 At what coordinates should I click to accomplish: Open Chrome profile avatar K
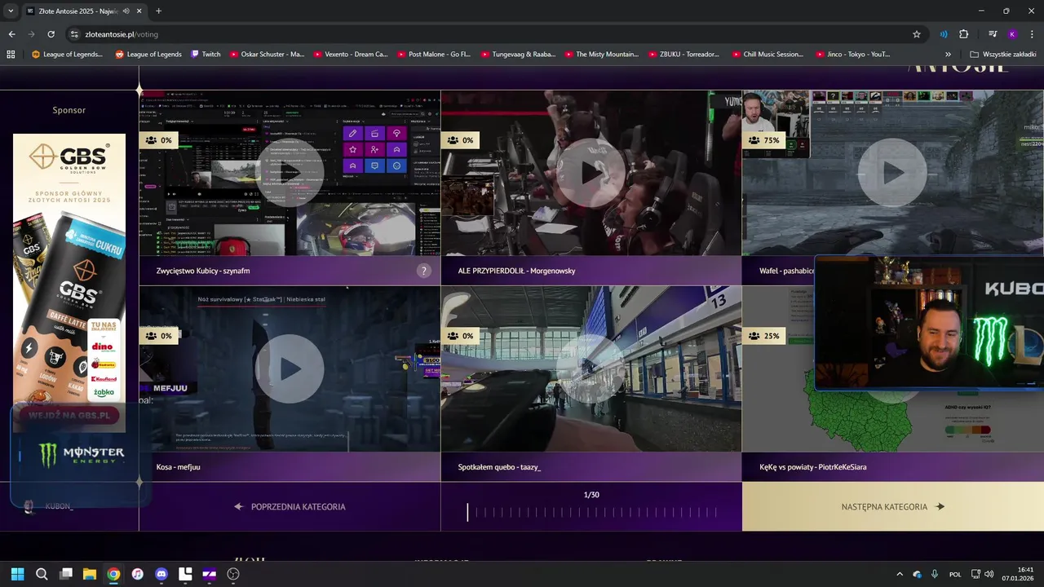pyautogui.click(x=1012, y=34)
